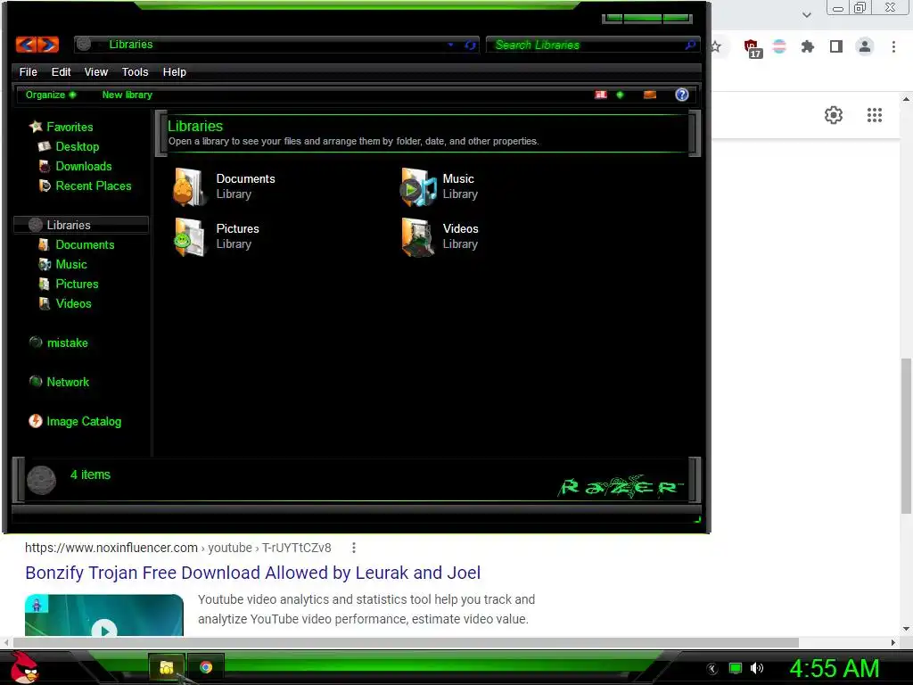The width and height of the screenshot is (913, 685).
Task: Click the Chrome horizontal scrollbar thumb
Action: point(406,642)
